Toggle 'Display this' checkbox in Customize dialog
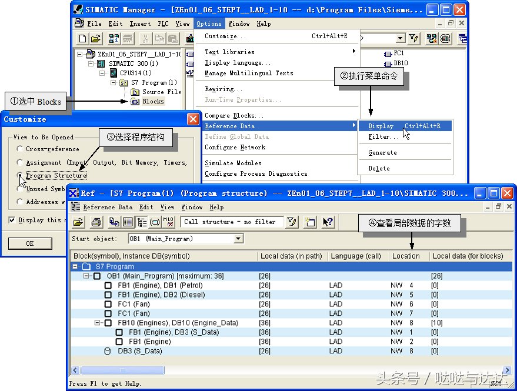This screenshot has height=391, width=517. 12,220
